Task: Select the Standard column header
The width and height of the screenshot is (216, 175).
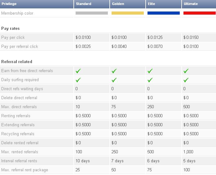Action: pos(84,4)
